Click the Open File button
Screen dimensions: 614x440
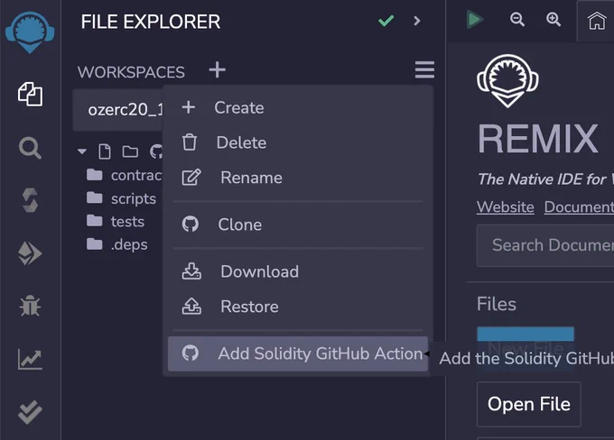point(528,404)
